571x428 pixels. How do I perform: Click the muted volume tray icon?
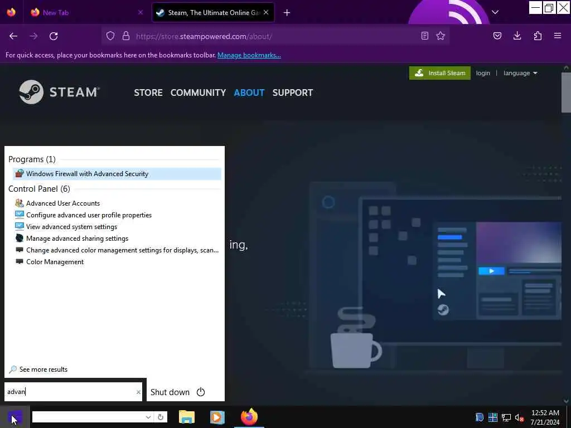(x=519, y=417)
